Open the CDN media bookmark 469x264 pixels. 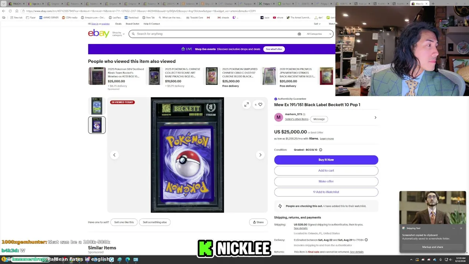pos(70,18)
